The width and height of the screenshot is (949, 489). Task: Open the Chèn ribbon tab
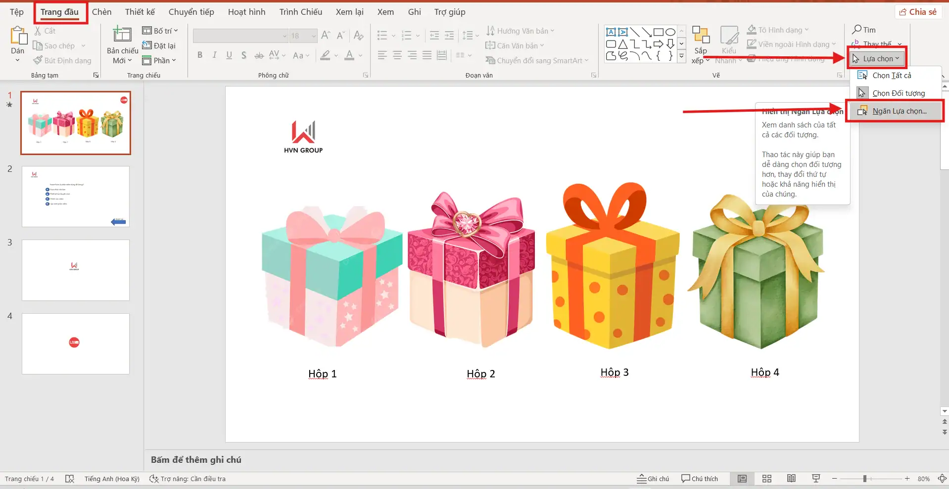click(x=101, y=12)
